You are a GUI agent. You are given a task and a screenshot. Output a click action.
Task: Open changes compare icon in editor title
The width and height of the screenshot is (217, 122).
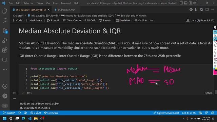click(202, 9)
